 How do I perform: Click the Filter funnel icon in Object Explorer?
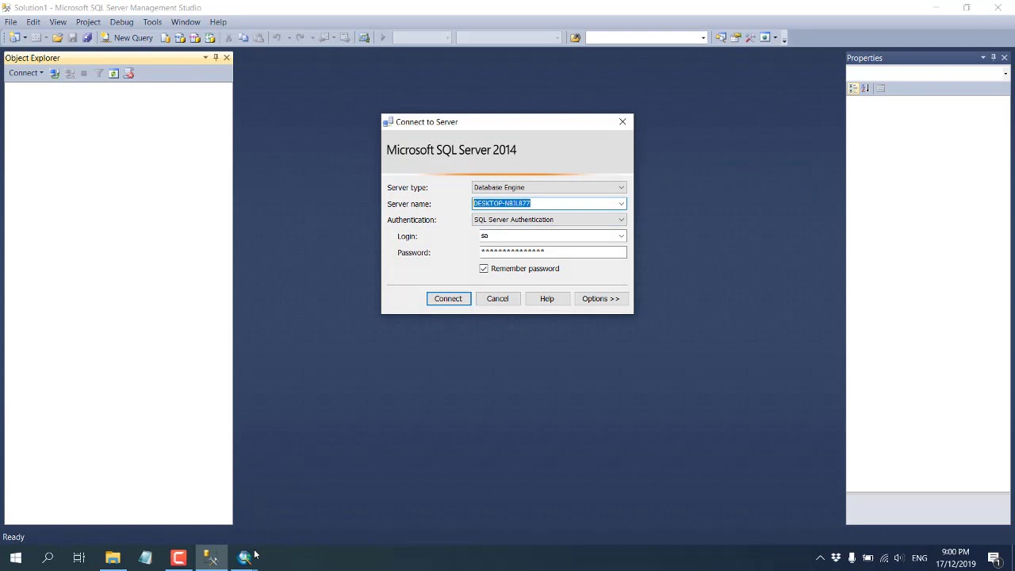coord(99,73)
